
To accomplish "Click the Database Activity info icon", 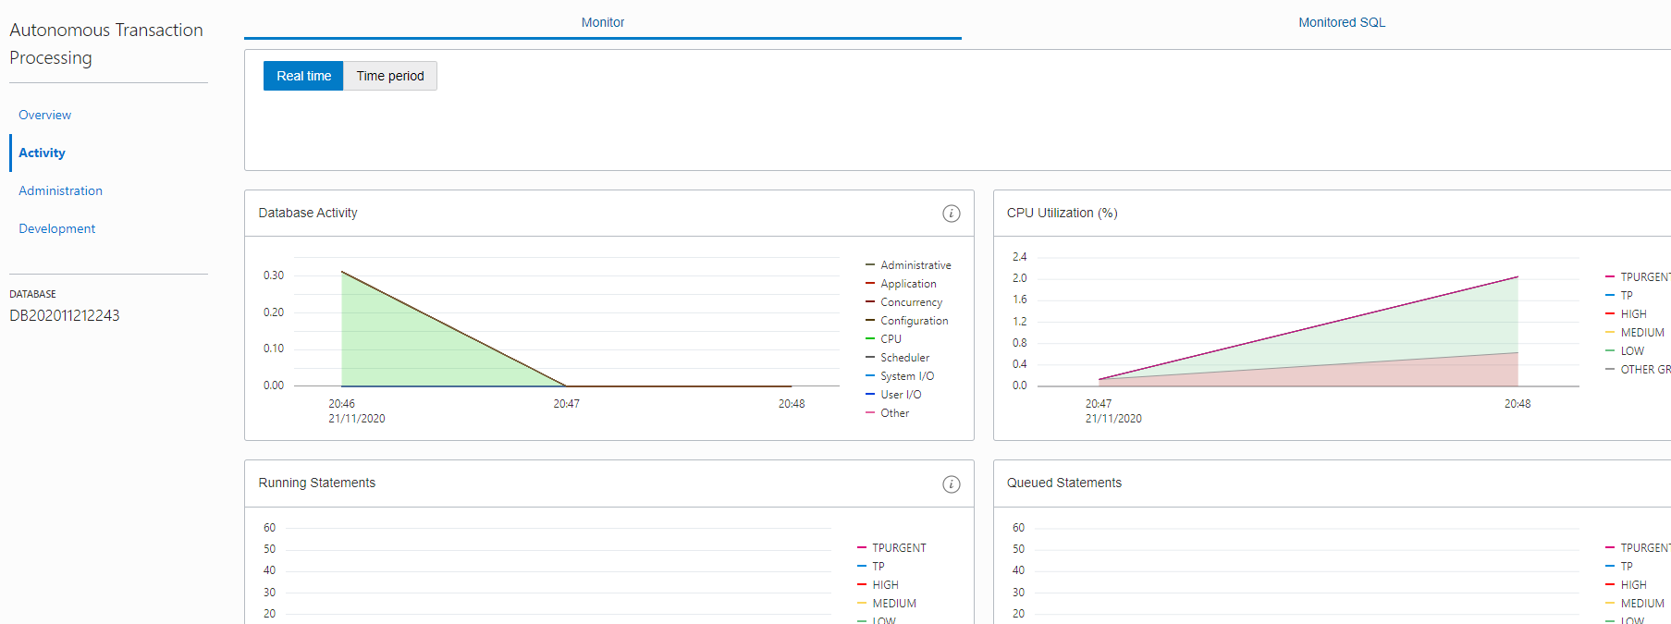I will 951,214.
